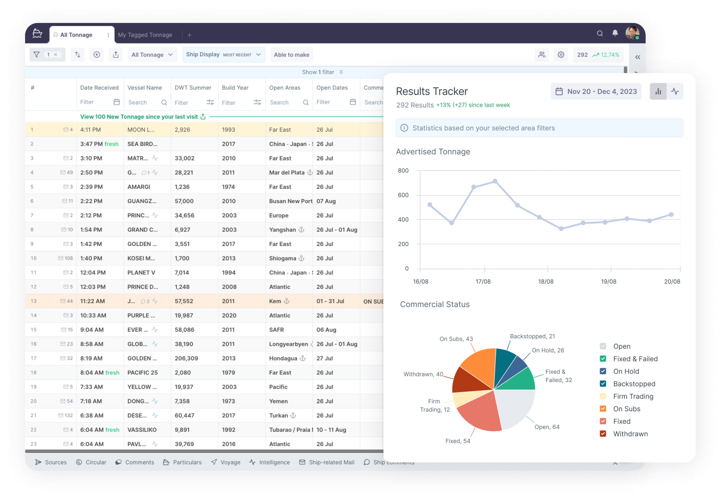Switch to bar chart view in Results Tracker

(658, 92)
